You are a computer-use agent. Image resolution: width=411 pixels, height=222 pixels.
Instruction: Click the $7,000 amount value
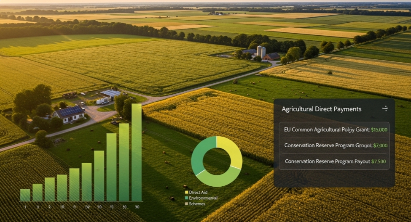380,145
